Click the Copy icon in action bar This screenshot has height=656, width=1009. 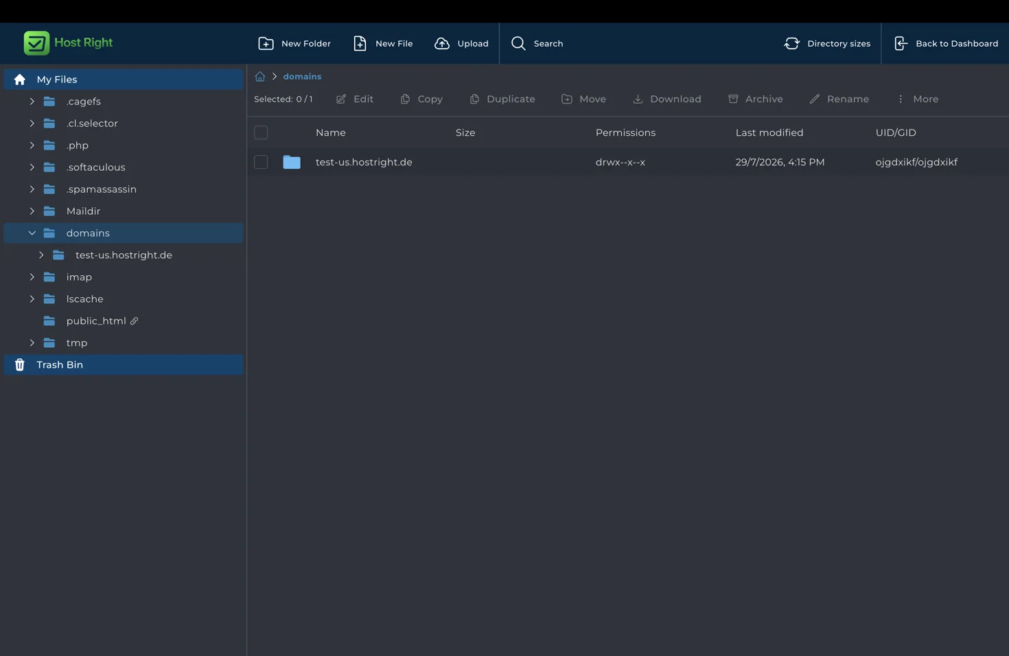point(405,99)
